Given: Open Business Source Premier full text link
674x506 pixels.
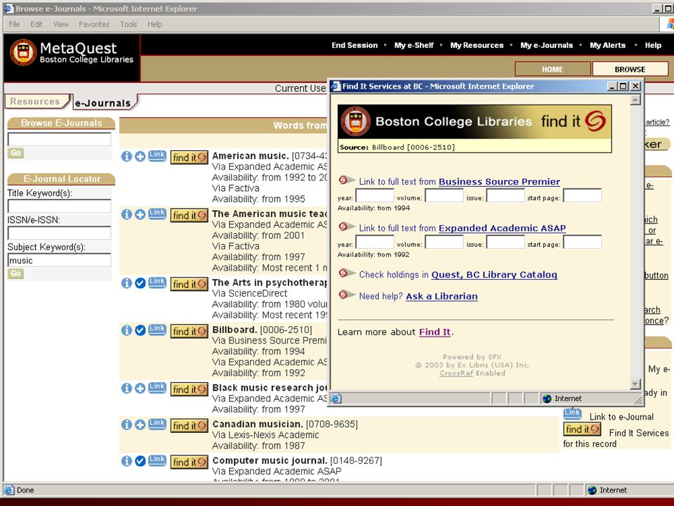Looking at the screenshot, I should coord(499,181).
